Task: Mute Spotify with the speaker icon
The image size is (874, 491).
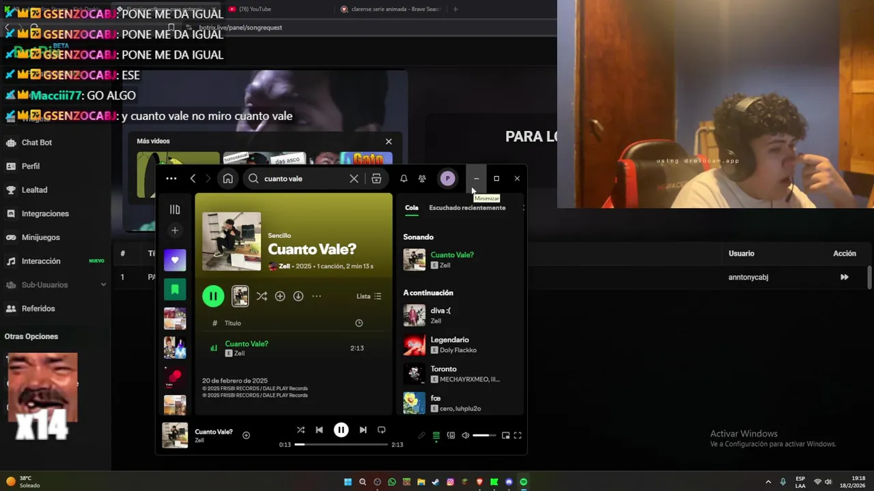Action: [x=466, y=435]
